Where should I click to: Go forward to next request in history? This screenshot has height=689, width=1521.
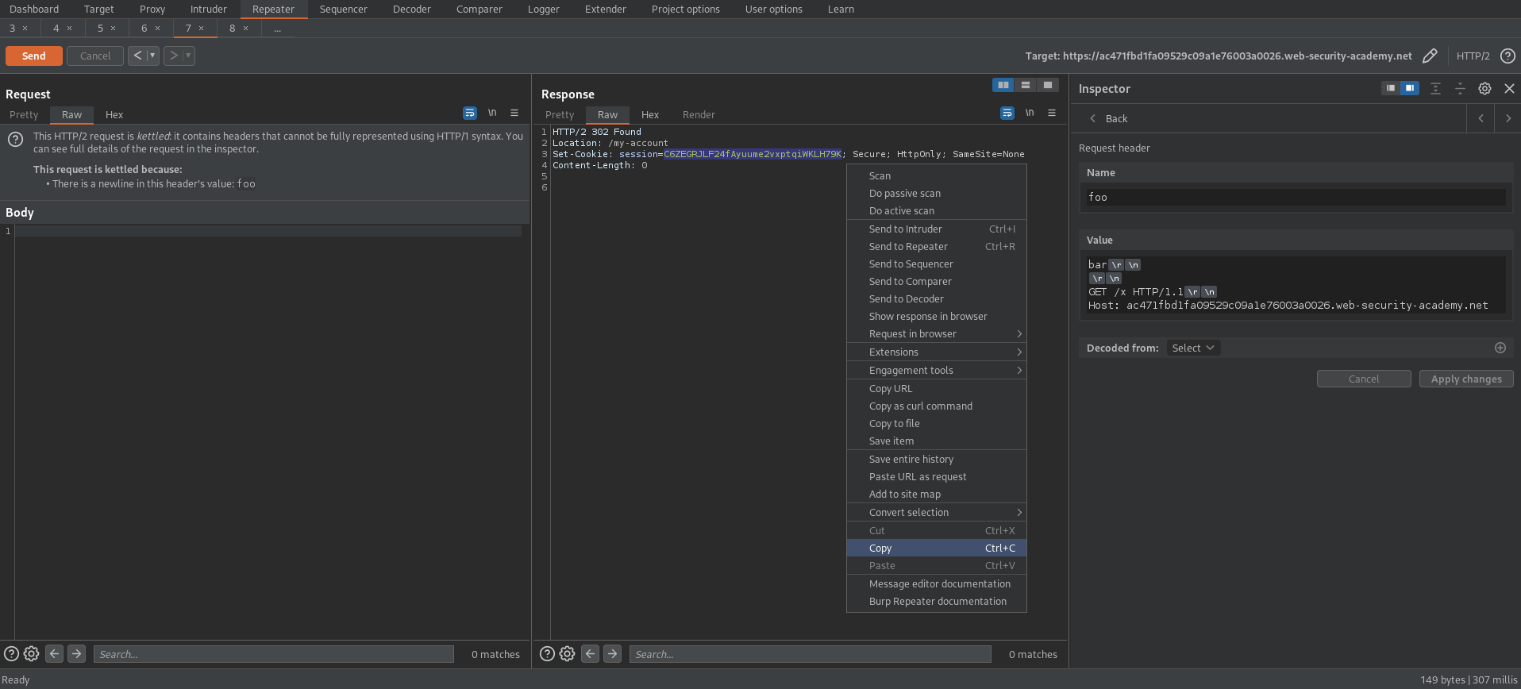pos(173,56)
